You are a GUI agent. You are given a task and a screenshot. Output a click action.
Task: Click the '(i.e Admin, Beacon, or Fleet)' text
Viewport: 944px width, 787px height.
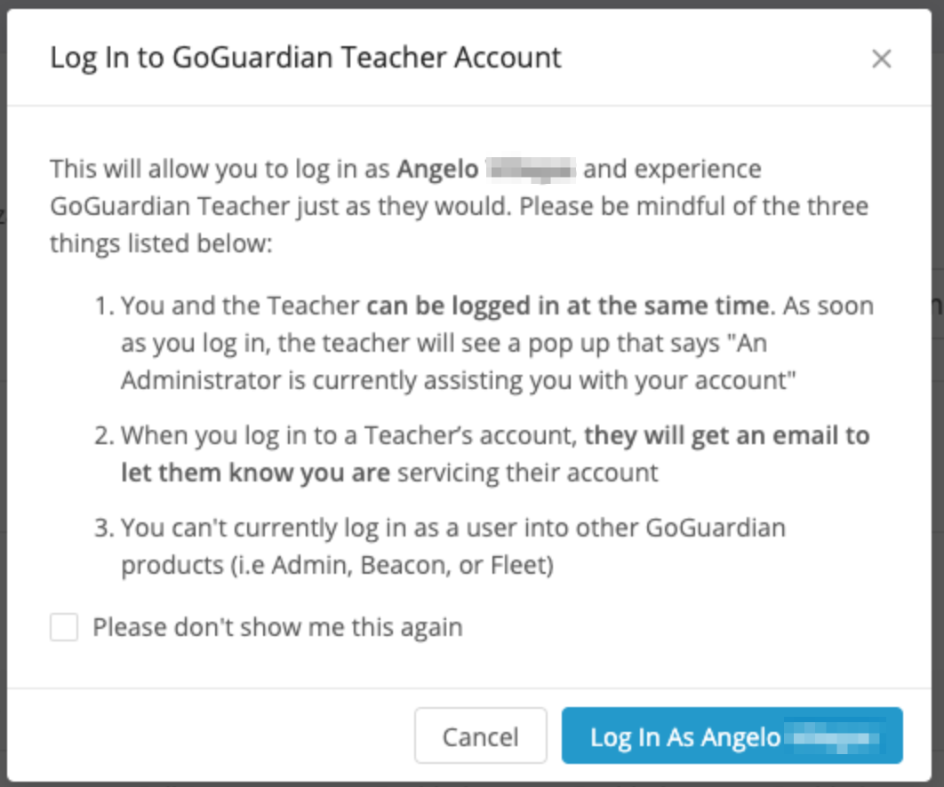337,566
